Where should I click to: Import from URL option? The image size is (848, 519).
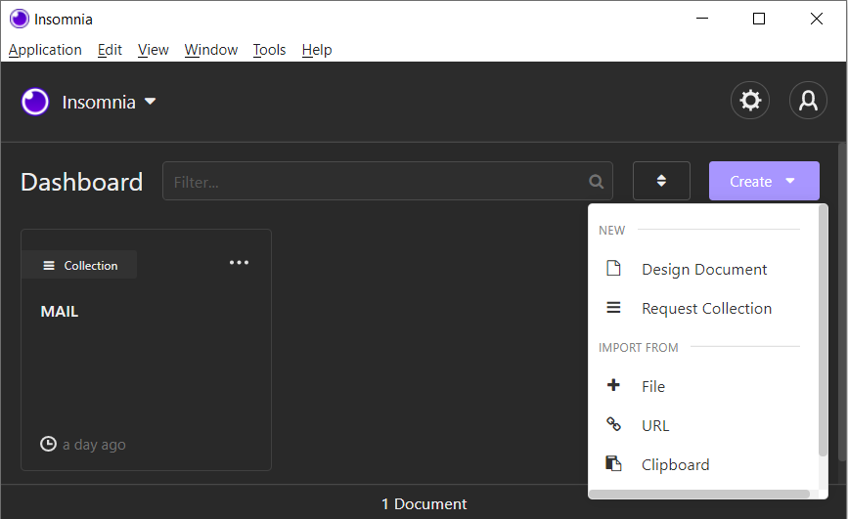(655, 426)
